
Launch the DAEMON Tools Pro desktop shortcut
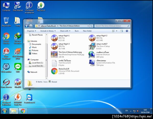click(18, 100)
